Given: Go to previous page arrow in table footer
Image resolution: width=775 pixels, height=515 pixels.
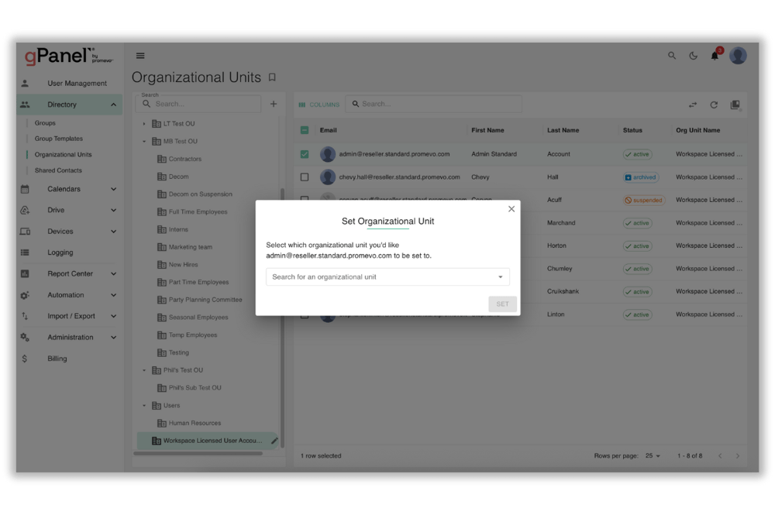Looking at the screenshot, I should [x=720, y=455].
